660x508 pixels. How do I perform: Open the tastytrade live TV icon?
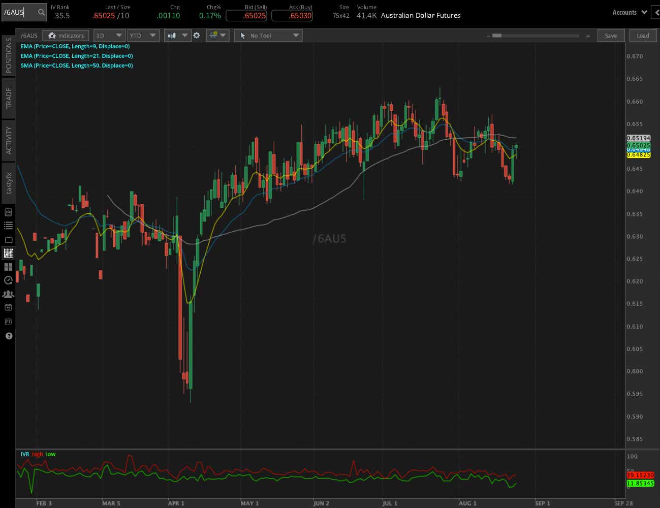click(8, 239)
